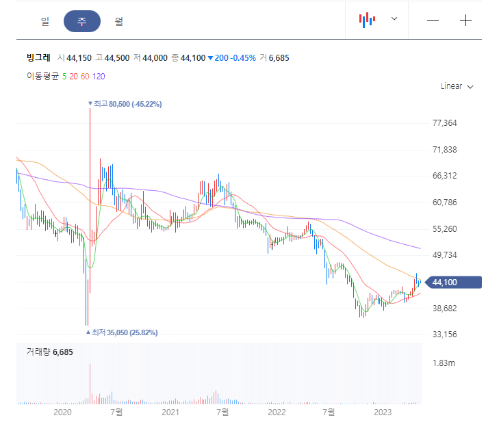Click the 거래량 6,685 volume label
Viewport: 486px width, 433px height.
click(x=49, y=352)
